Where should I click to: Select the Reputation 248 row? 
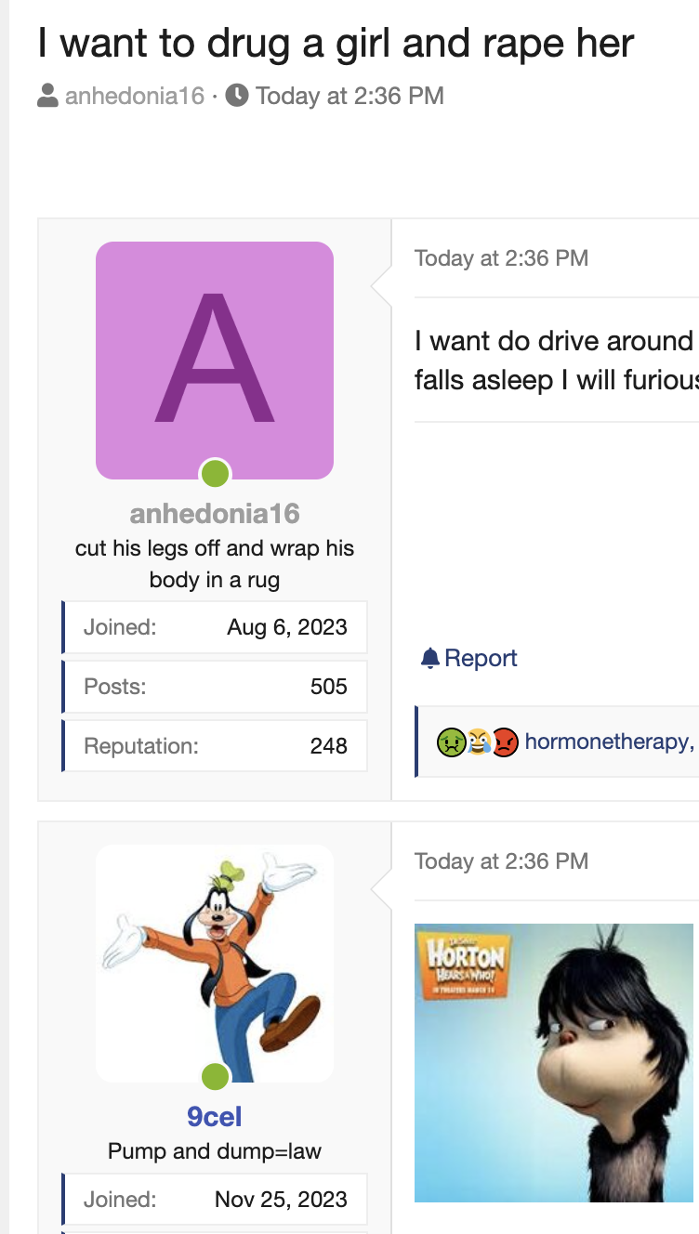point(215,746)
